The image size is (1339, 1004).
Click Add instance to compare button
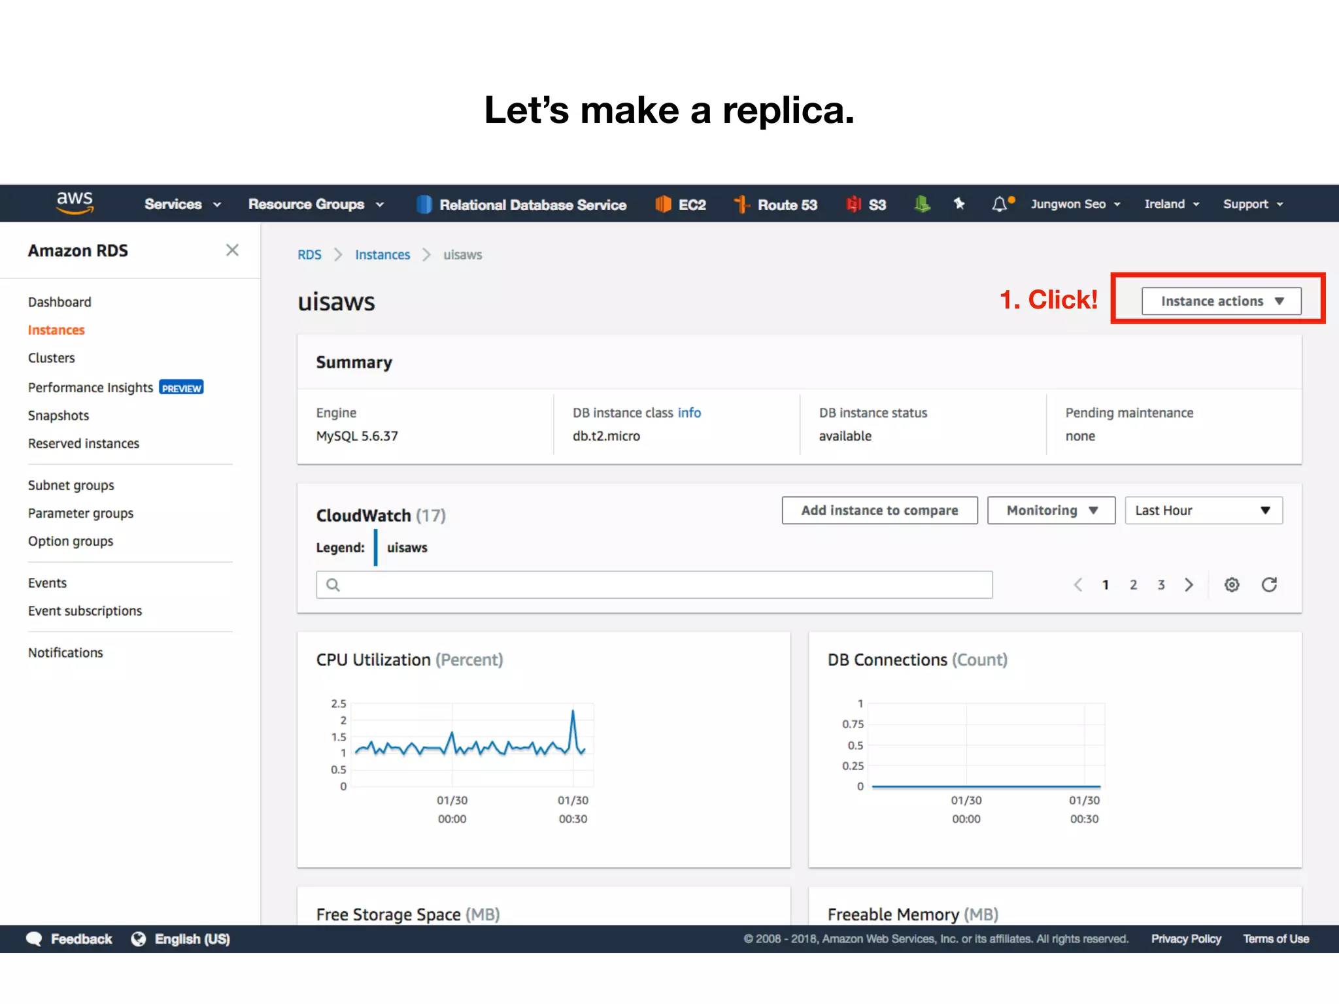(879, 510)
